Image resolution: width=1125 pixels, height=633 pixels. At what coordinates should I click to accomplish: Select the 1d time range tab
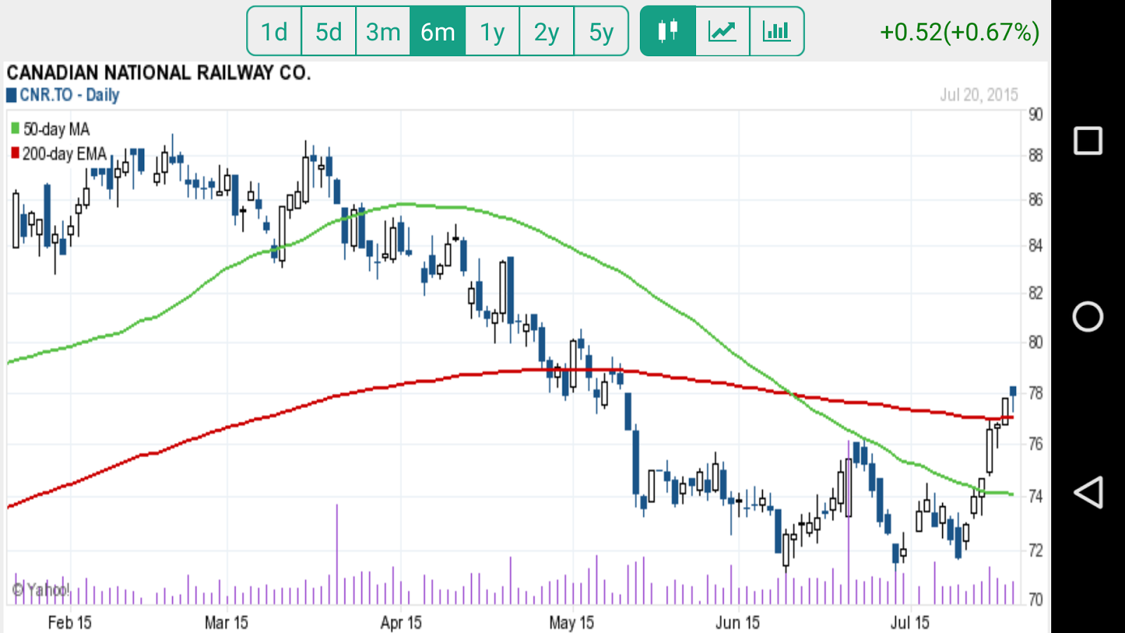[x=274, y=31]
